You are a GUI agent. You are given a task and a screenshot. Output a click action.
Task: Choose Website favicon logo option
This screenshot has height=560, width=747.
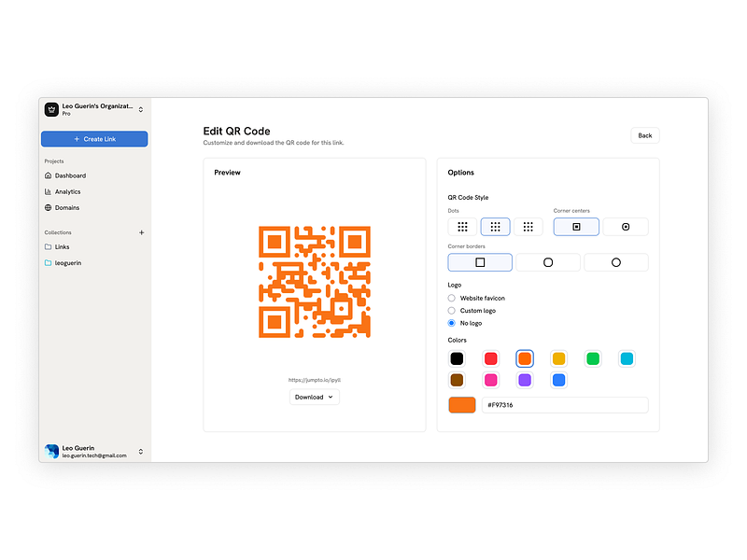pyautogui.click(x=452, y=298)
